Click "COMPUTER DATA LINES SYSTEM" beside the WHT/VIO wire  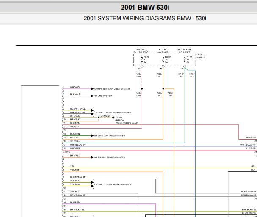click(112, 89)
